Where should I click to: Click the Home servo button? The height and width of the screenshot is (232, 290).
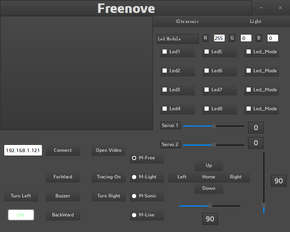[x=209, y=177]
